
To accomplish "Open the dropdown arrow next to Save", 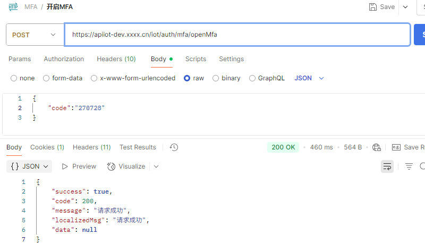I will point(406,7).
